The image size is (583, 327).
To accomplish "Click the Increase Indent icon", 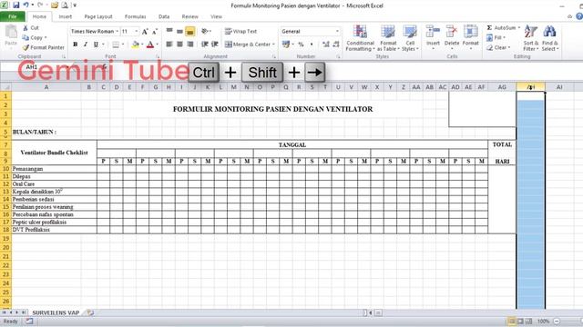I will click(x=215, y=45).
